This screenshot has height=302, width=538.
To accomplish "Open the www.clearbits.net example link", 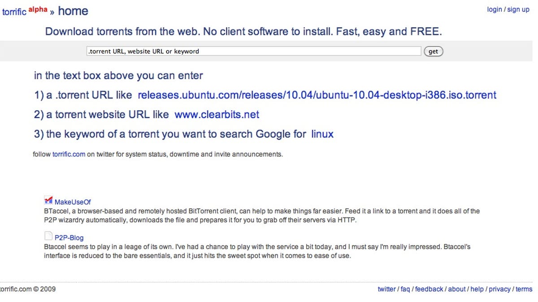I will click(x=217, y=115).
